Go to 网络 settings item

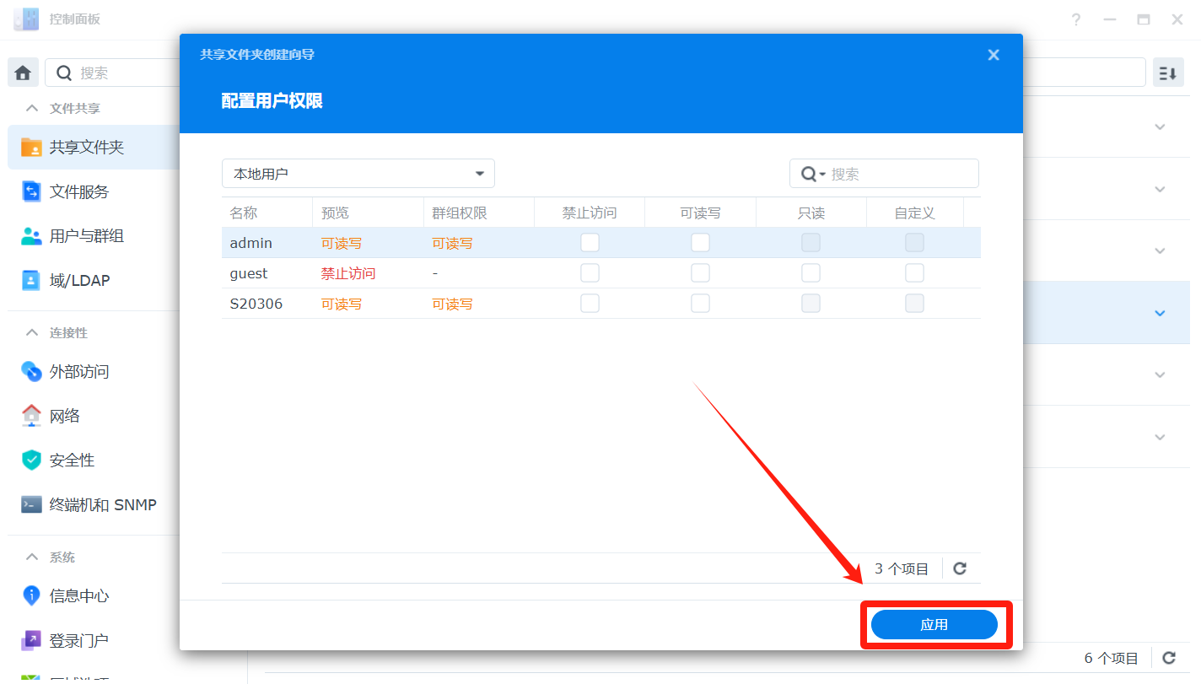point(65,416)
